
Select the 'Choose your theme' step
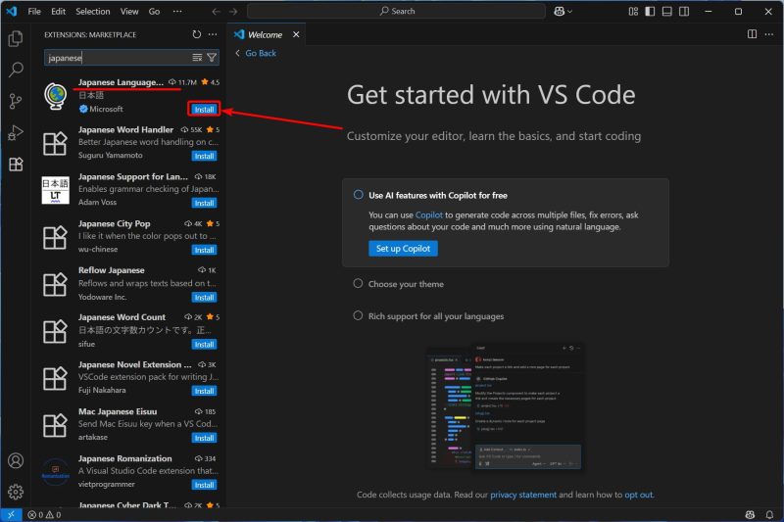[x=406, y=284]
